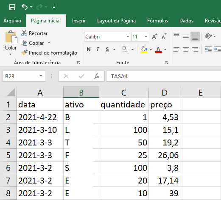
Task: Expand the font name dropdown arrow
Action: click(x=128, y=37)
